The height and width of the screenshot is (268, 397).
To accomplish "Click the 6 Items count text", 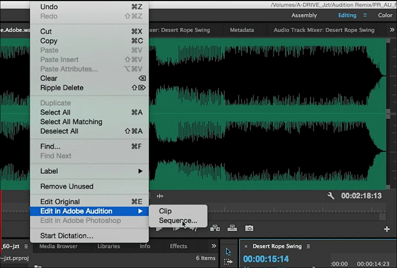I will (205, 258).
